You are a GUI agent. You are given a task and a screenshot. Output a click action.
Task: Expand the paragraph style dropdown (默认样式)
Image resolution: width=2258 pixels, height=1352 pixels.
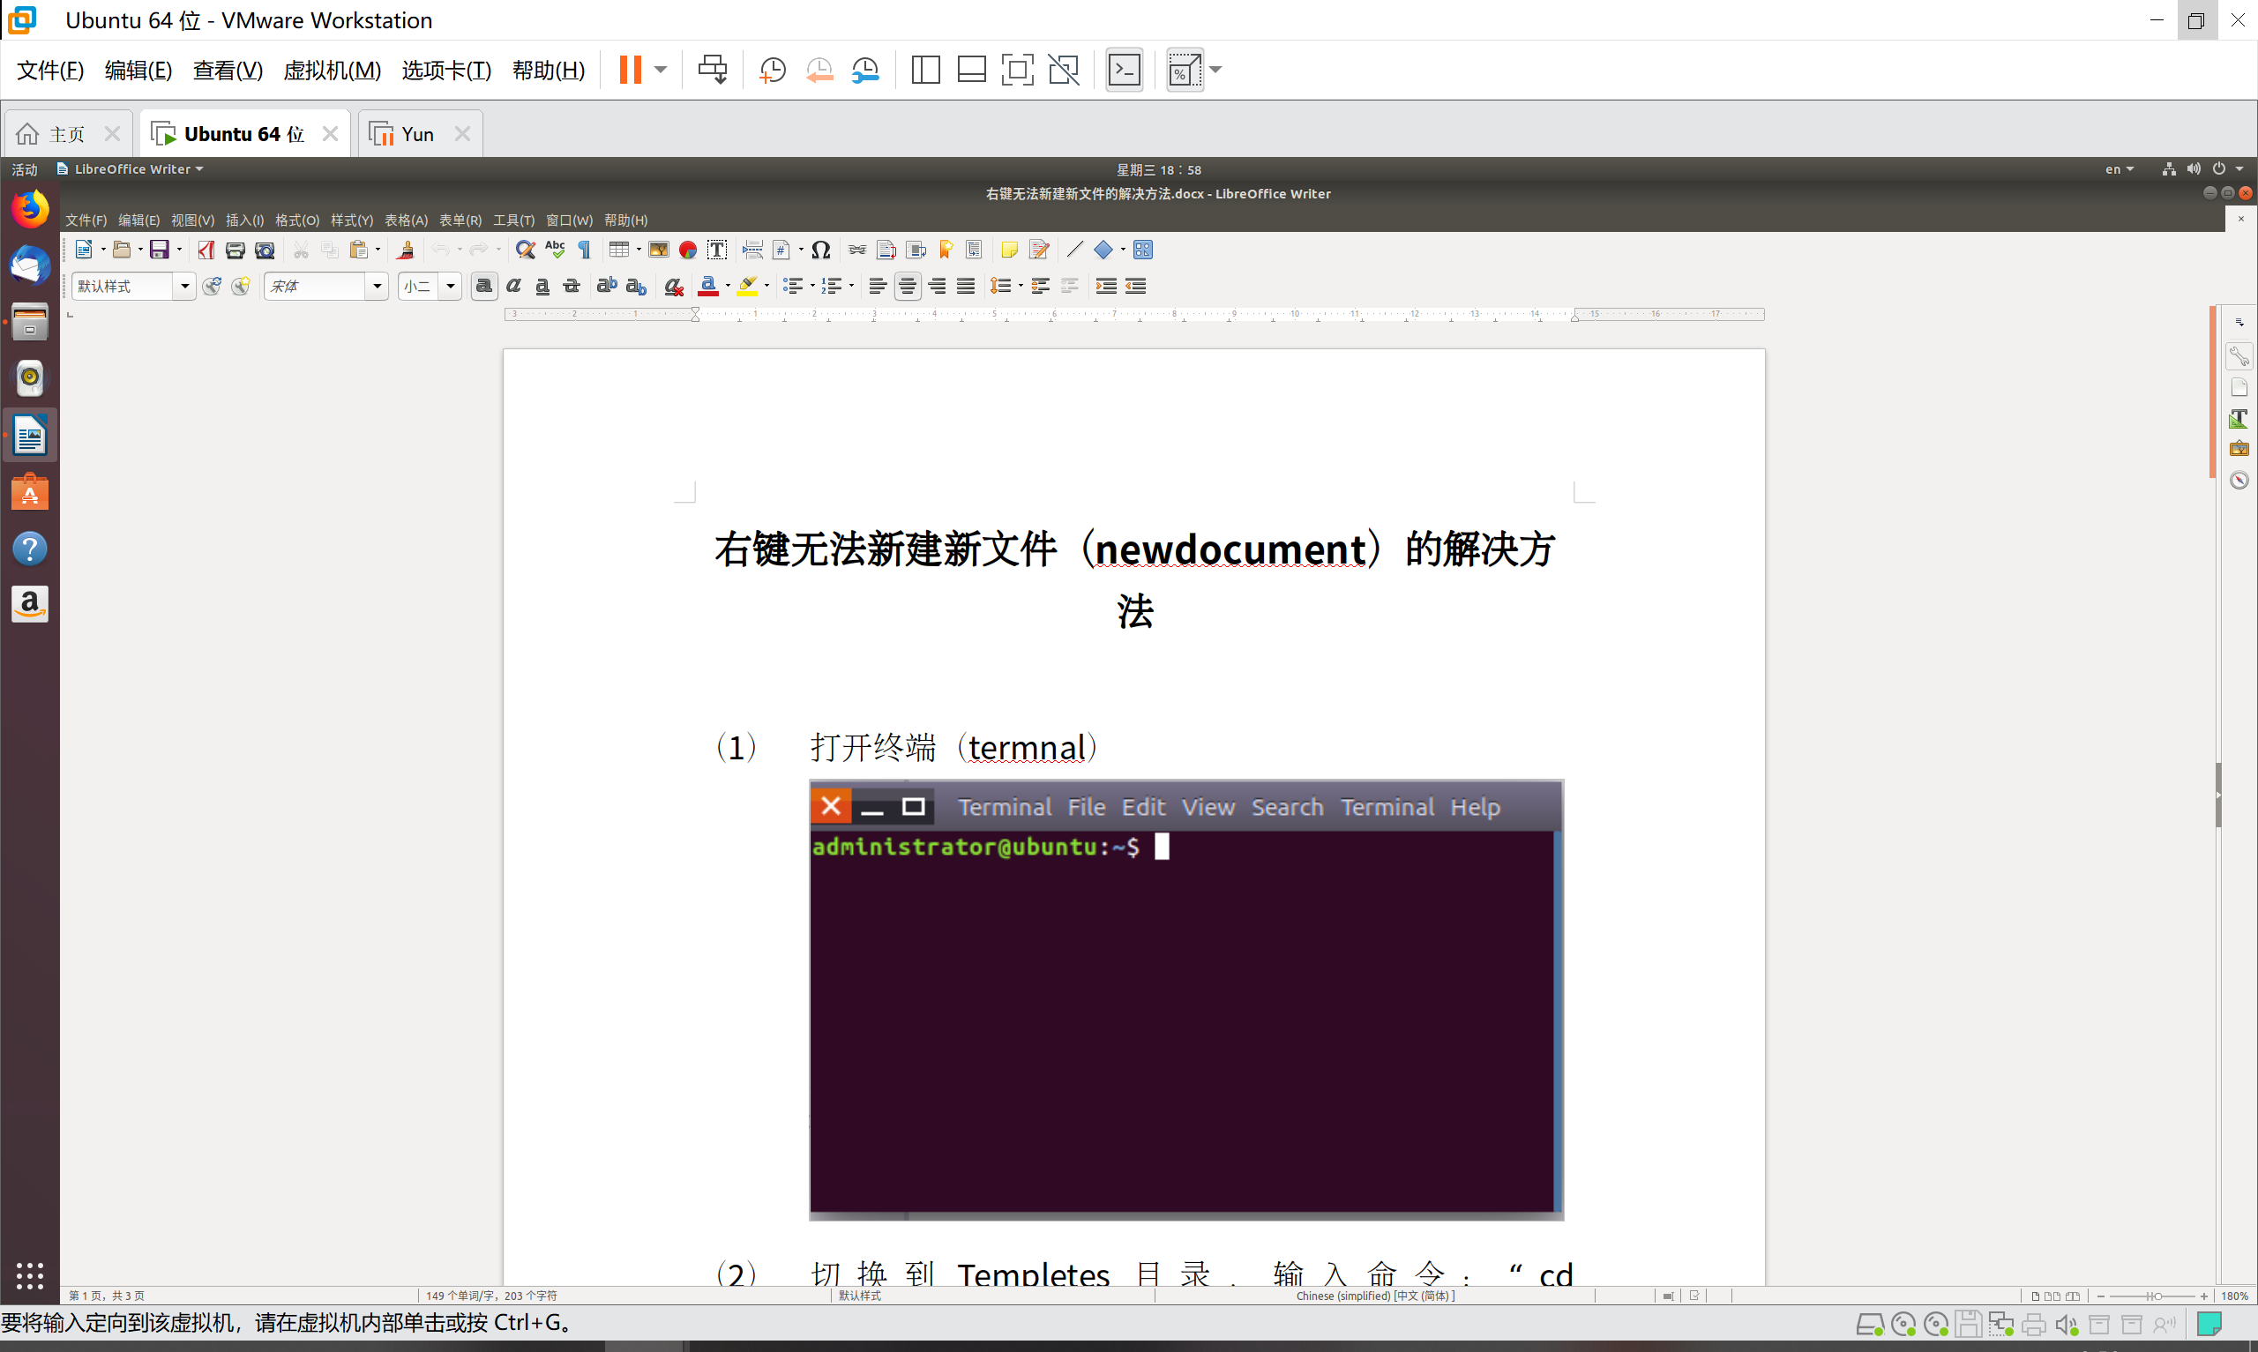pos(185,287)
